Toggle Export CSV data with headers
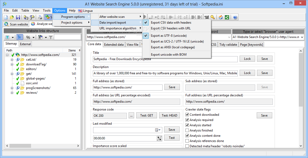The image size is (308, 158). coord(176,23)
